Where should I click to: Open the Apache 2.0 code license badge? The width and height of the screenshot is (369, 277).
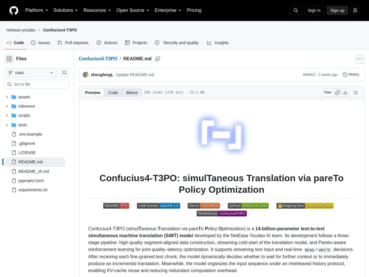tap(159, 206)
